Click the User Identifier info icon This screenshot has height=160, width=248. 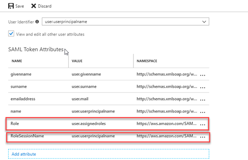point(37,22)
